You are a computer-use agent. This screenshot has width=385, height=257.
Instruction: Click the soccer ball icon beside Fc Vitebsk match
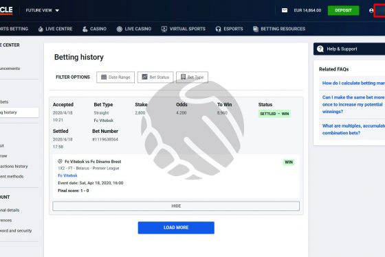pyautogui.click(x=60, y=161)
